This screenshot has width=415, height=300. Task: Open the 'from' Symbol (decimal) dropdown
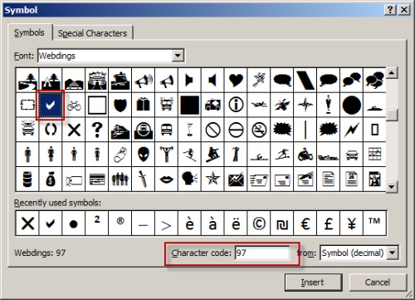393,253
